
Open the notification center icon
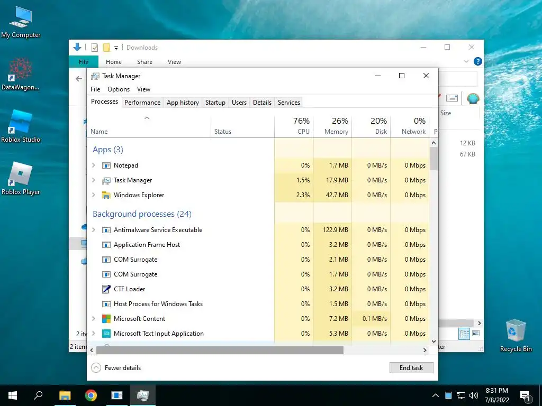click(526, 395)
